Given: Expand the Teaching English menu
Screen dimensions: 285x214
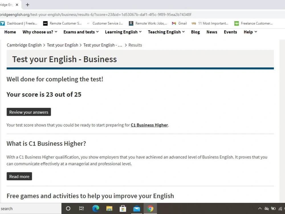Looking at the screenshot, I should (166, 32).
